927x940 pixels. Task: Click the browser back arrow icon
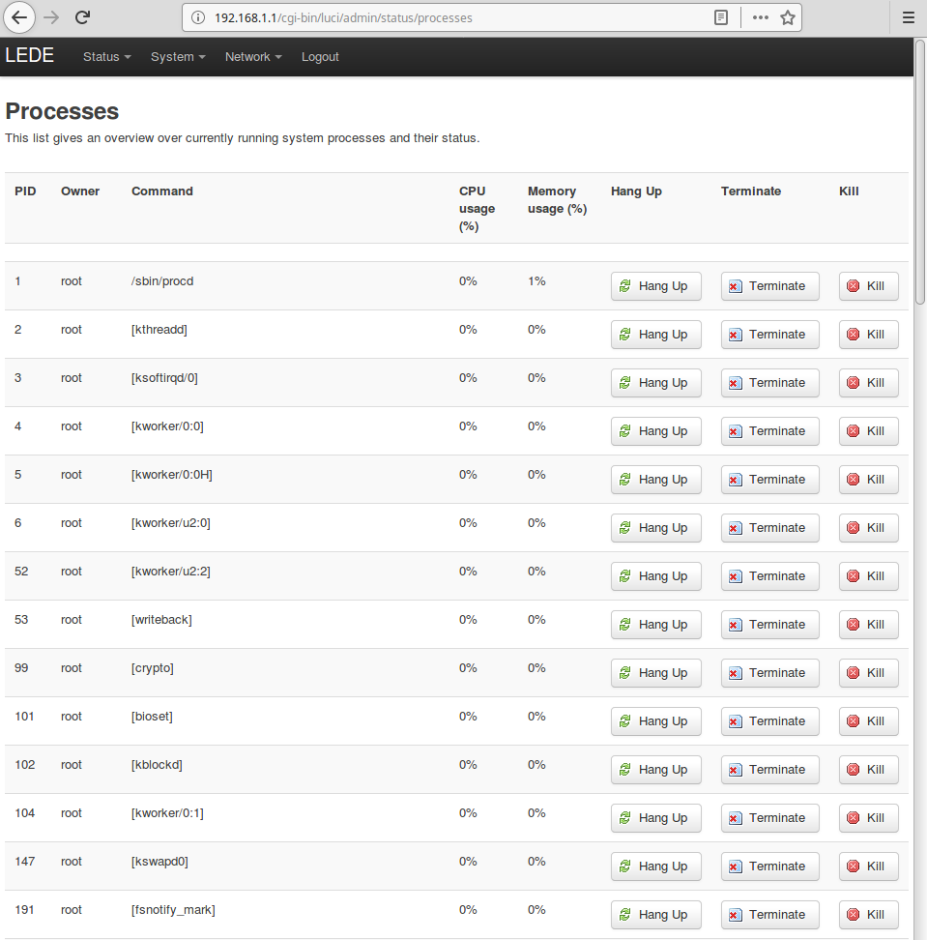pos(19,18)
